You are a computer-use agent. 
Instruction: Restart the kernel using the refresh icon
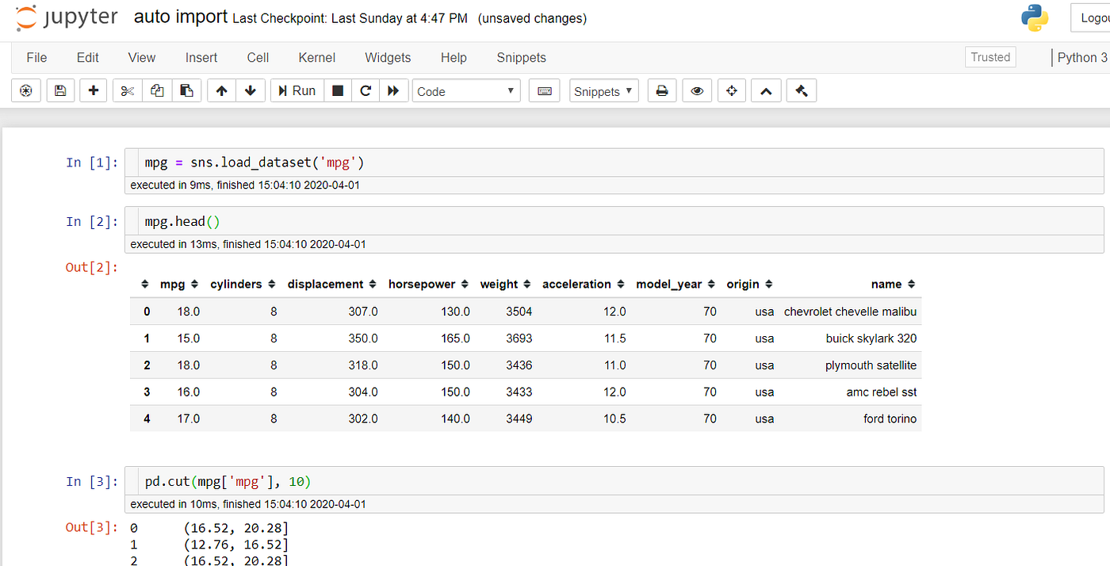(366, 90)
